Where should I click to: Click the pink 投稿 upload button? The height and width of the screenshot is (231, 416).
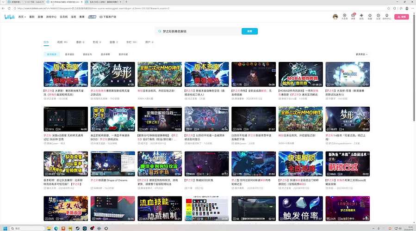[401, 17]
